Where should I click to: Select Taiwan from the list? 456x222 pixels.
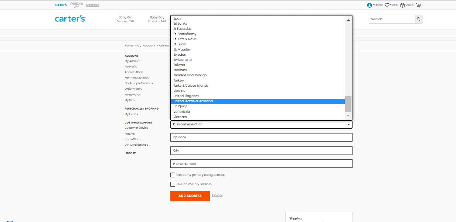coord(258,65)
